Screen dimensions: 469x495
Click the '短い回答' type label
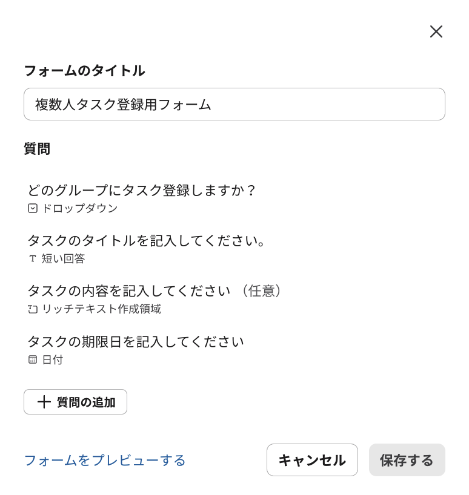click(63, 258)
